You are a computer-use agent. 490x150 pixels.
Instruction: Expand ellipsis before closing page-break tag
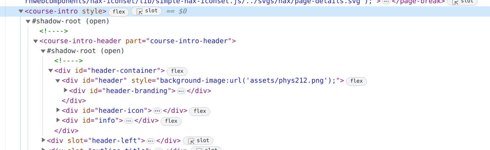386,2
